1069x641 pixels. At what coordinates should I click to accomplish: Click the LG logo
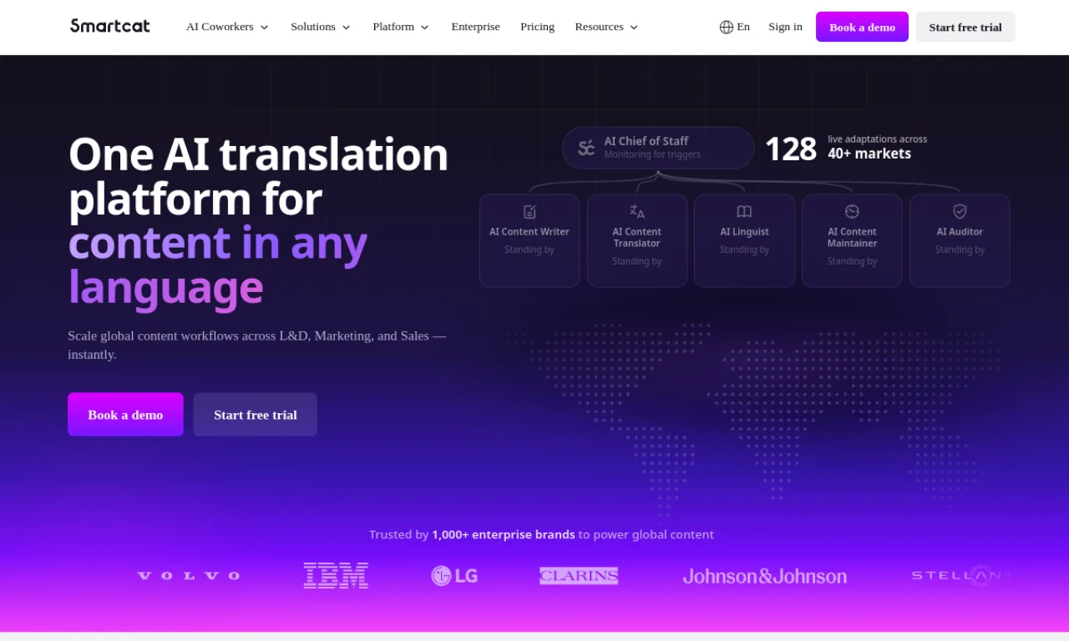click(x=454, y=576)
